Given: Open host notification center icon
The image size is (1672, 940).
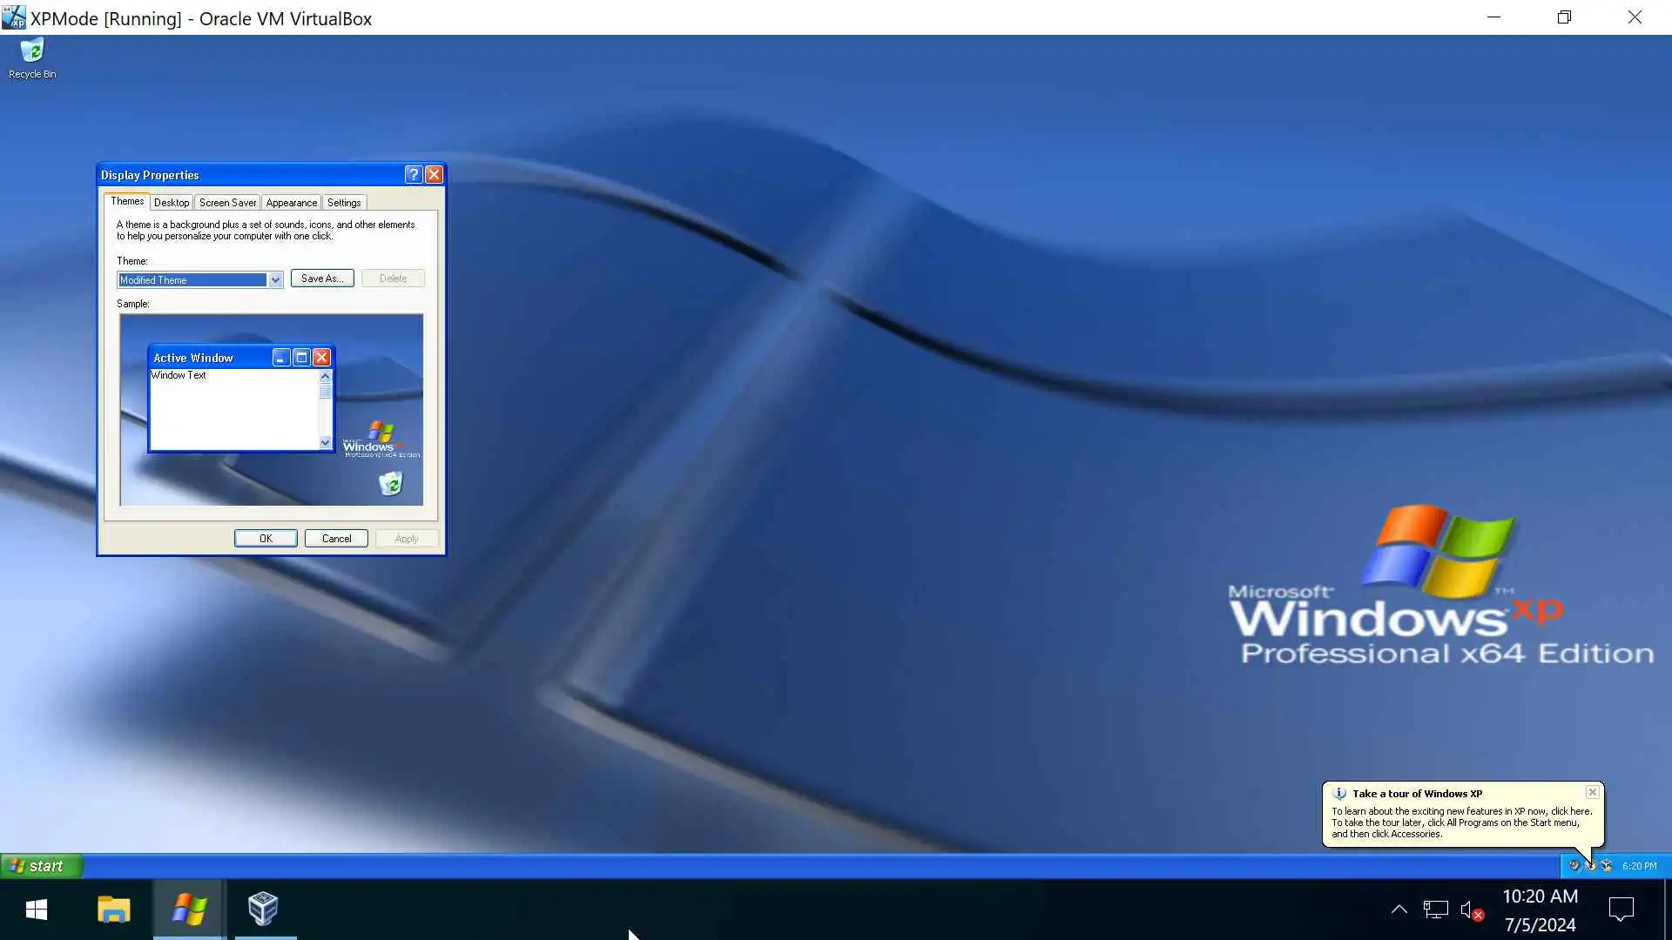Looking at the screenshot, I should point(1621,910).
